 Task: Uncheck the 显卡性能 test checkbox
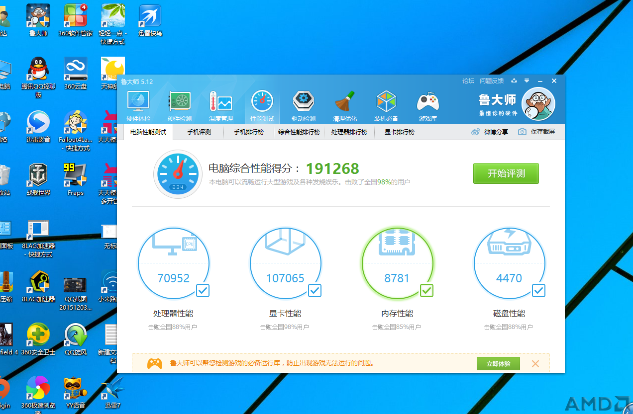315,290
